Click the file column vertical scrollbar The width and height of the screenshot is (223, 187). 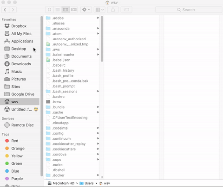point(102,39)
